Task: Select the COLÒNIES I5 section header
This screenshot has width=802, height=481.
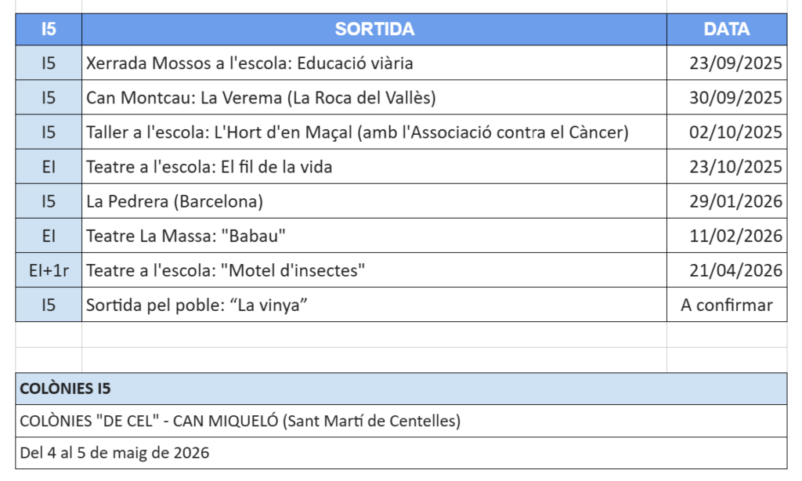Action: pyautogui.click(x=401, y=389)
